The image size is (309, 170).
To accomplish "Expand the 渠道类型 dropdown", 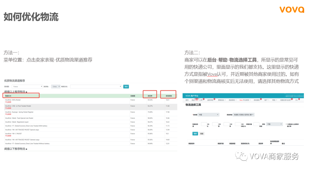I will [x=244, y=115].
